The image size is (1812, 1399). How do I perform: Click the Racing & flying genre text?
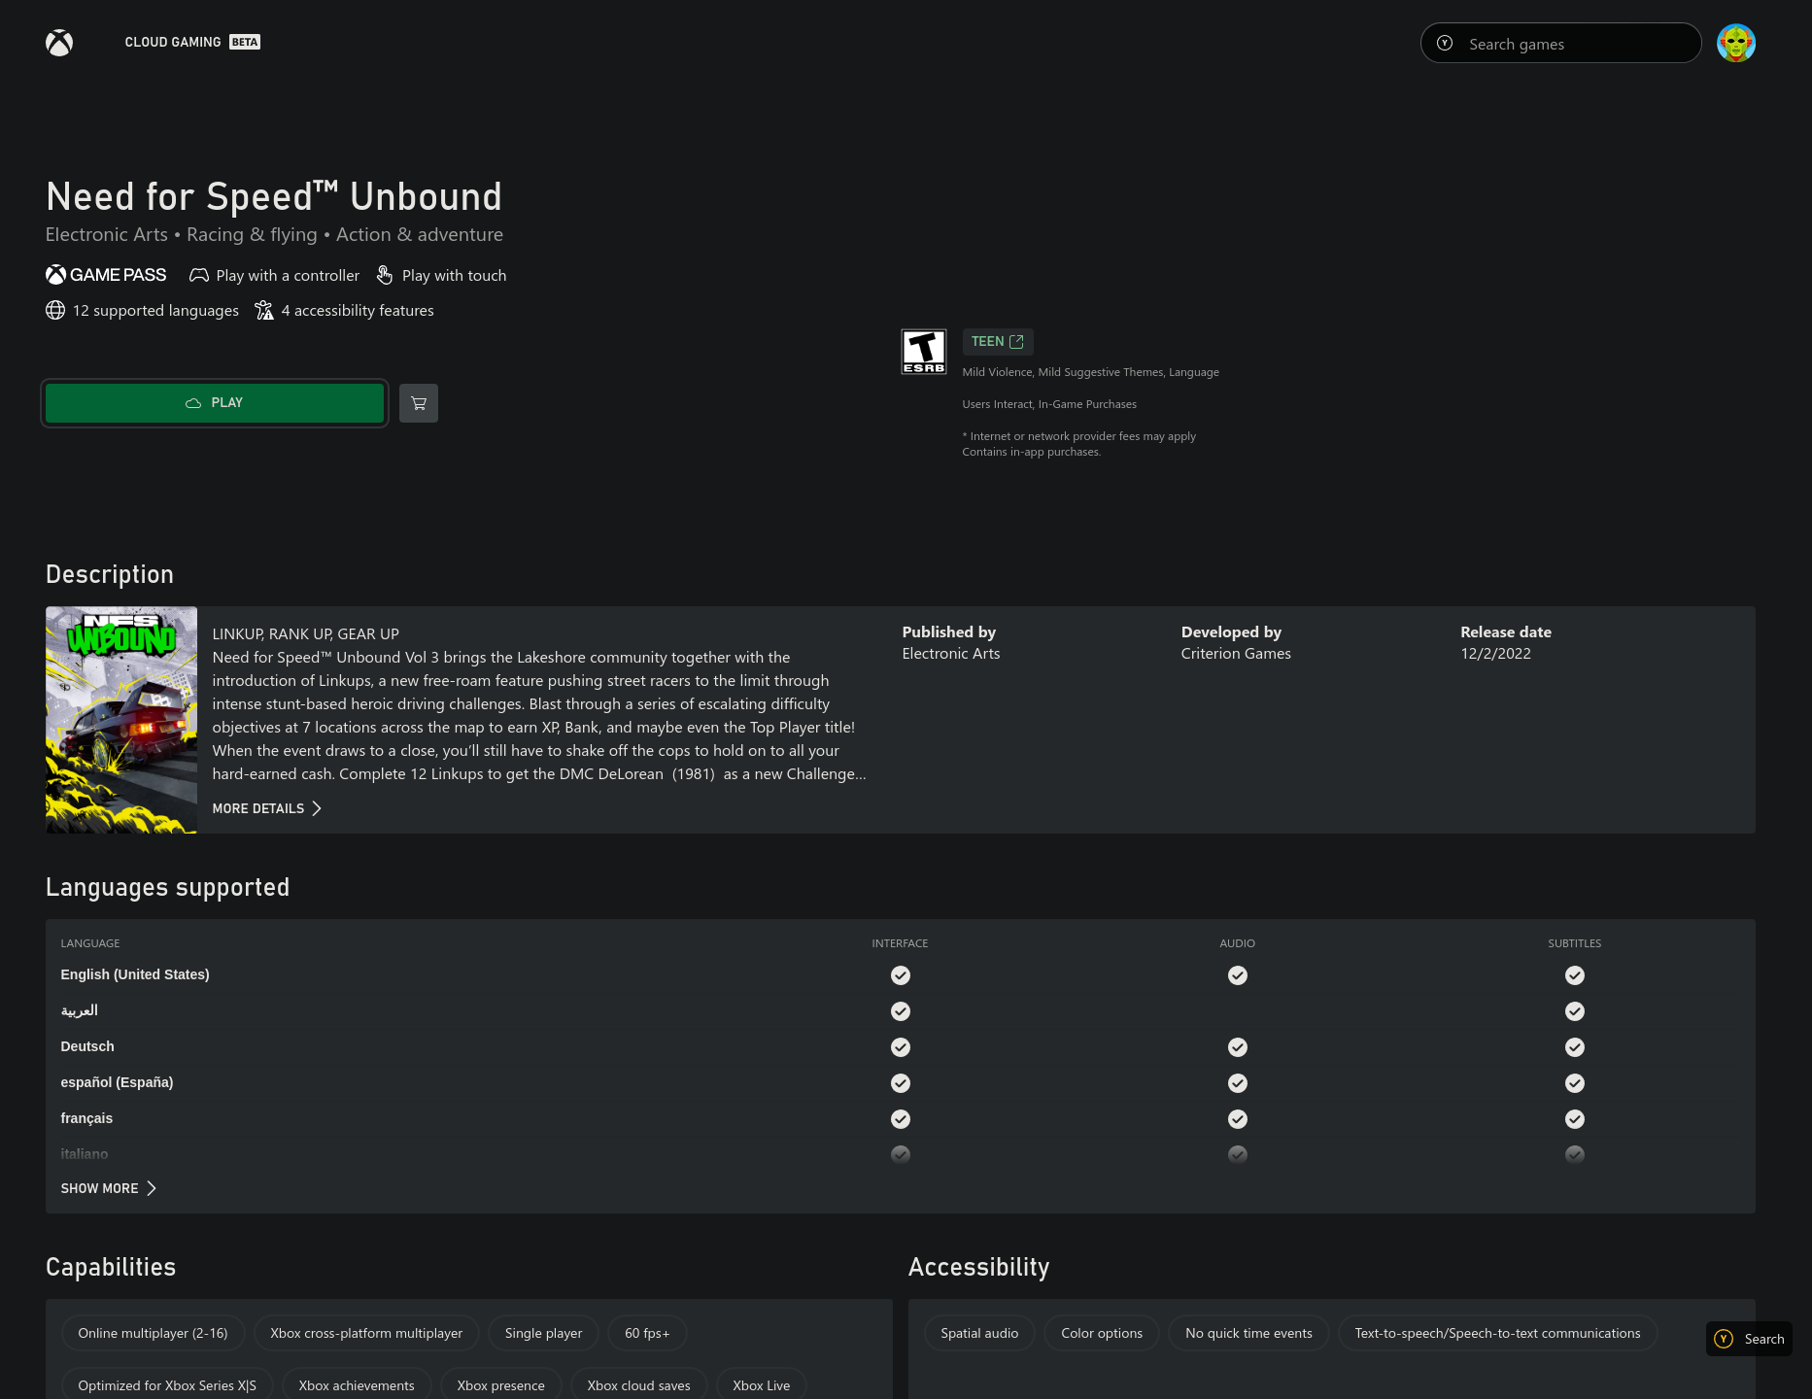(252, 234)
